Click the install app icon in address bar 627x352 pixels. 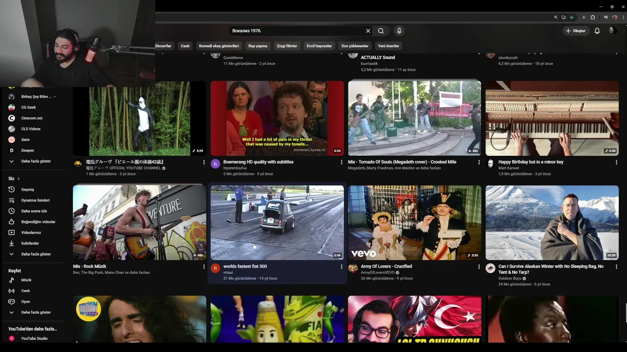[x=563, y=17]
